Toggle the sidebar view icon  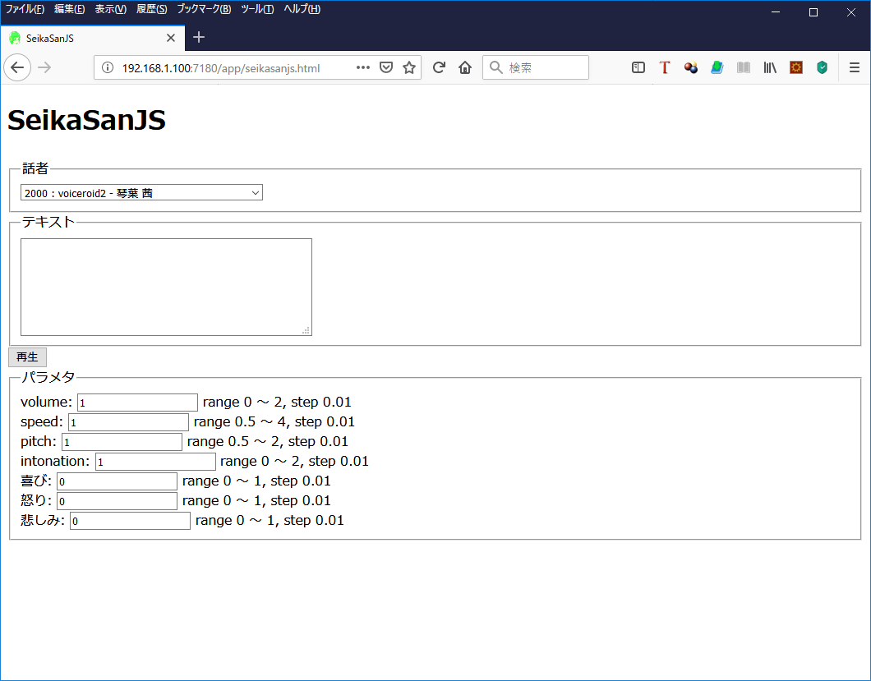point(638,67)
